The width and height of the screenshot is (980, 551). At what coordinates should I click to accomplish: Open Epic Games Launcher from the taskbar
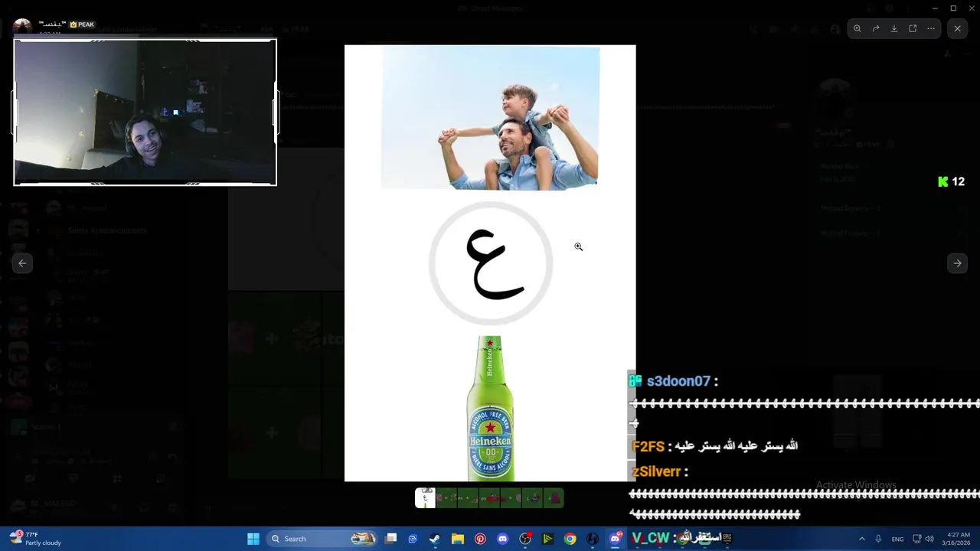click(x=728, y=538)
